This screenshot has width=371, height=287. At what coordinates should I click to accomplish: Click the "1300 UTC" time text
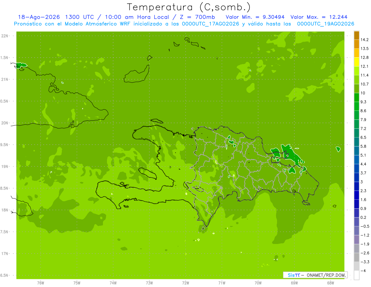(79, 17)
